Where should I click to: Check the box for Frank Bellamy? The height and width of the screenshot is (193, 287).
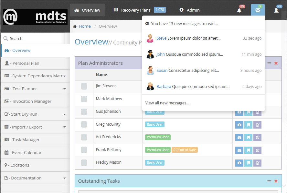[84, 150]
